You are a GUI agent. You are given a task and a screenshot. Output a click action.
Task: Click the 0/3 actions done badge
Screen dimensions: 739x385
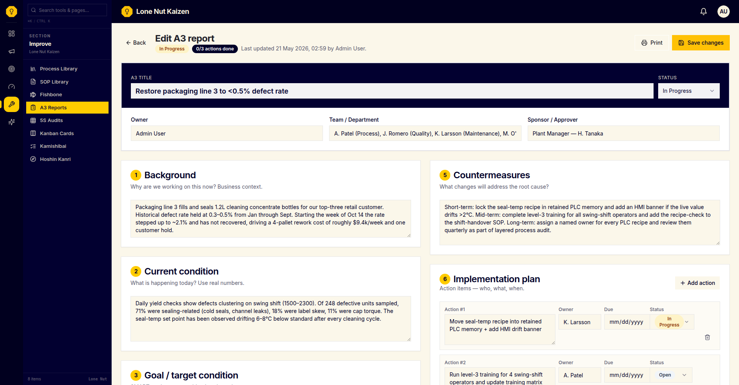tap(215, 49)
